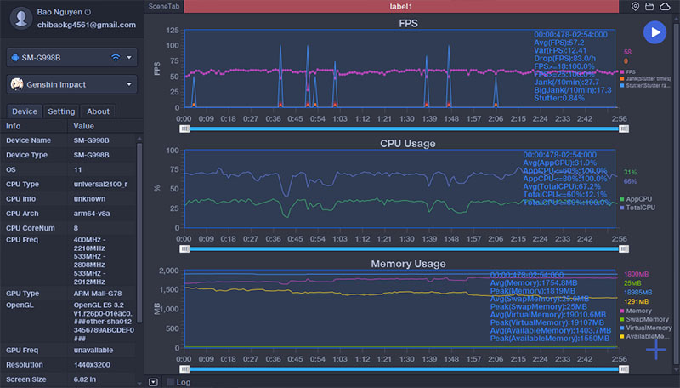Click the location pin icon in top bar
Viewport: 680px width, 388px height.
636,7
